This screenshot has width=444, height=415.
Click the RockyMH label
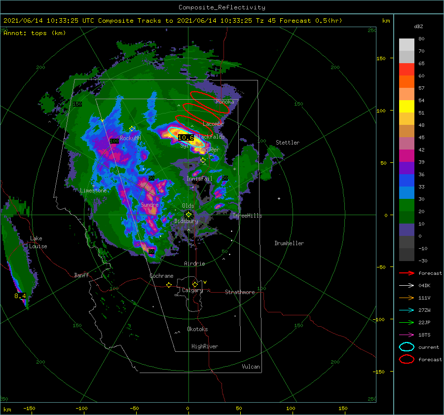pyautogui.click(x=130, y=138)
